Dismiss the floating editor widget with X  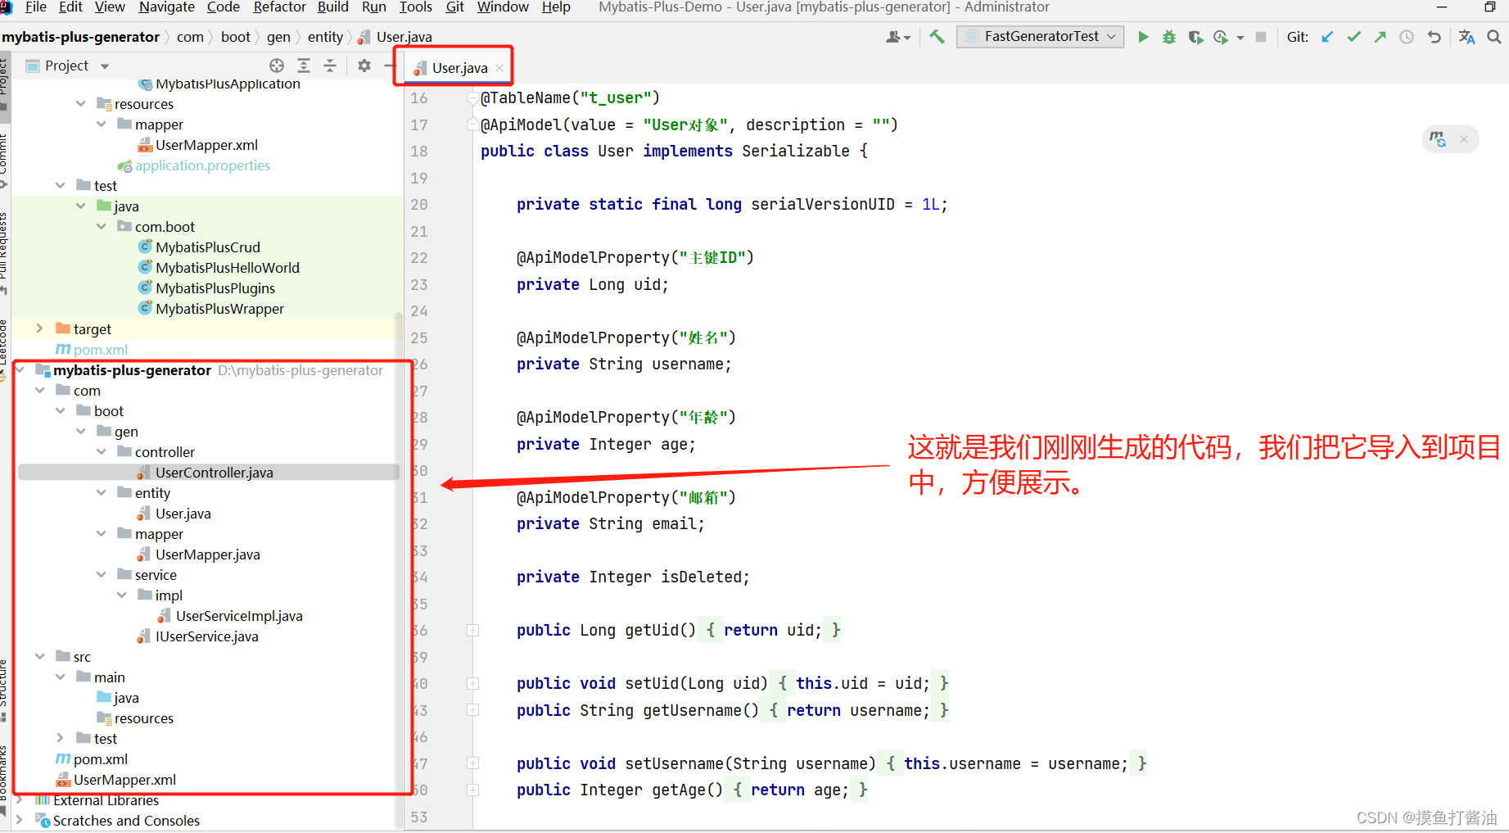[x=1464, y=139]
